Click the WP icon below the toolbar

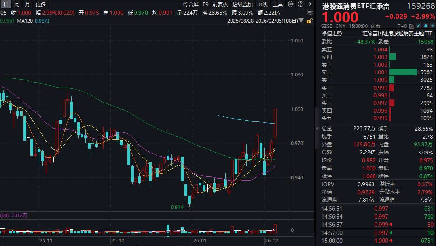[x=310, y=11]
